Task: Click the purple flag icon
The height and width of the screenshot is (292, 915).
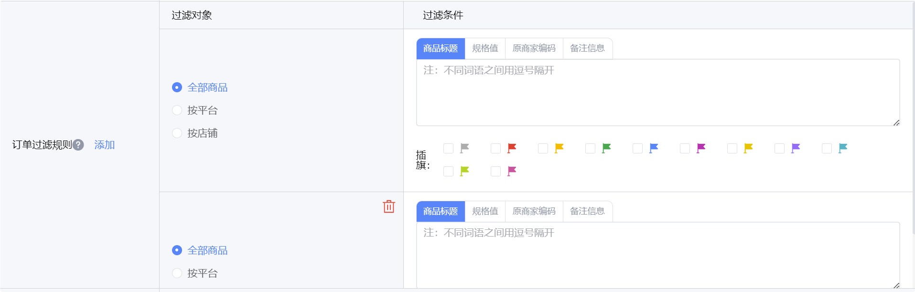Action: [x=796, y=148]
